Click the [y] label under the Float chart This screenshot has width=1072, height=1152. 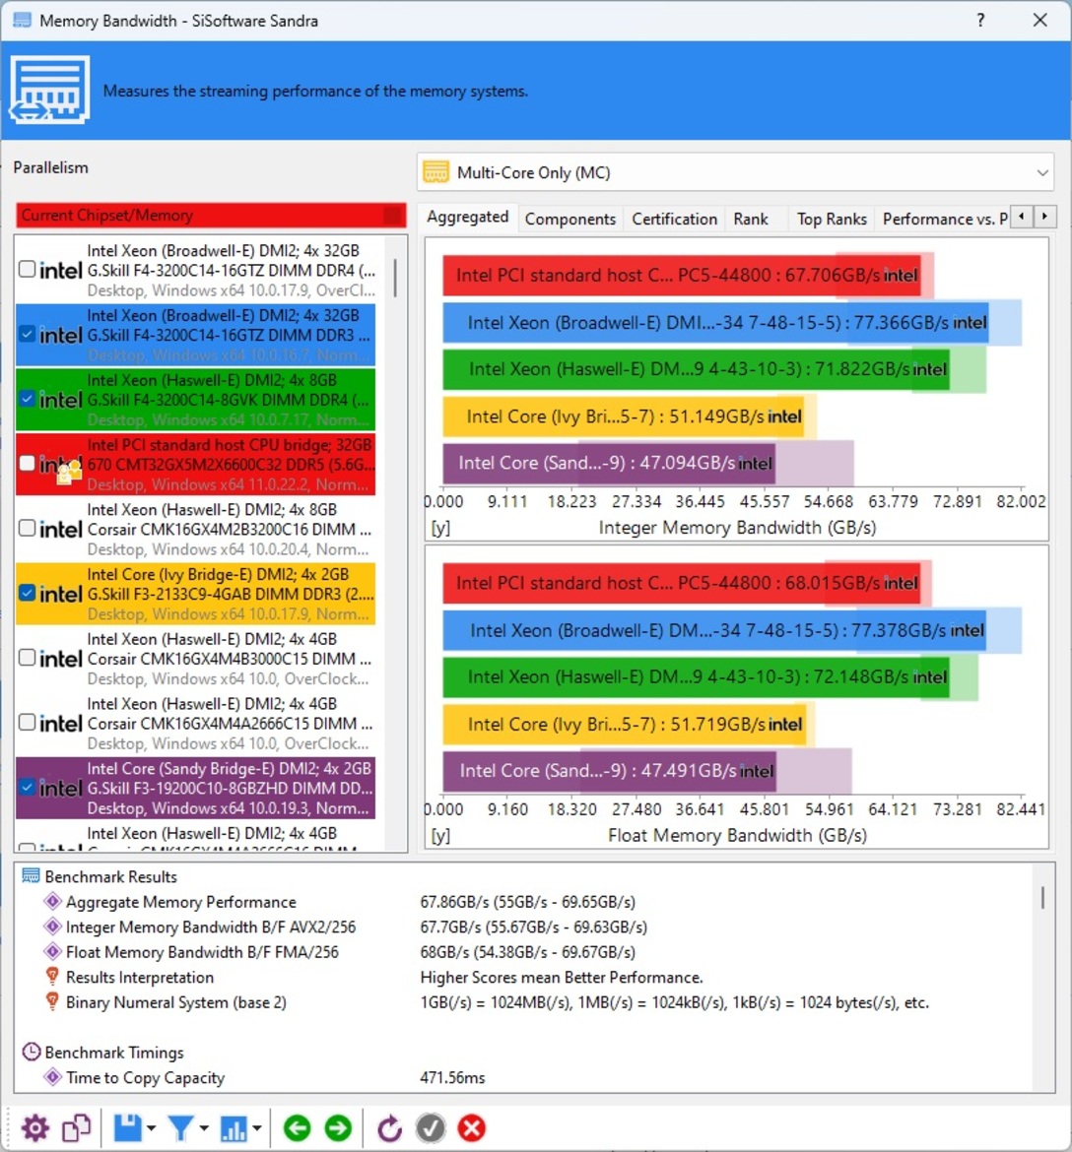click(440, 835)
